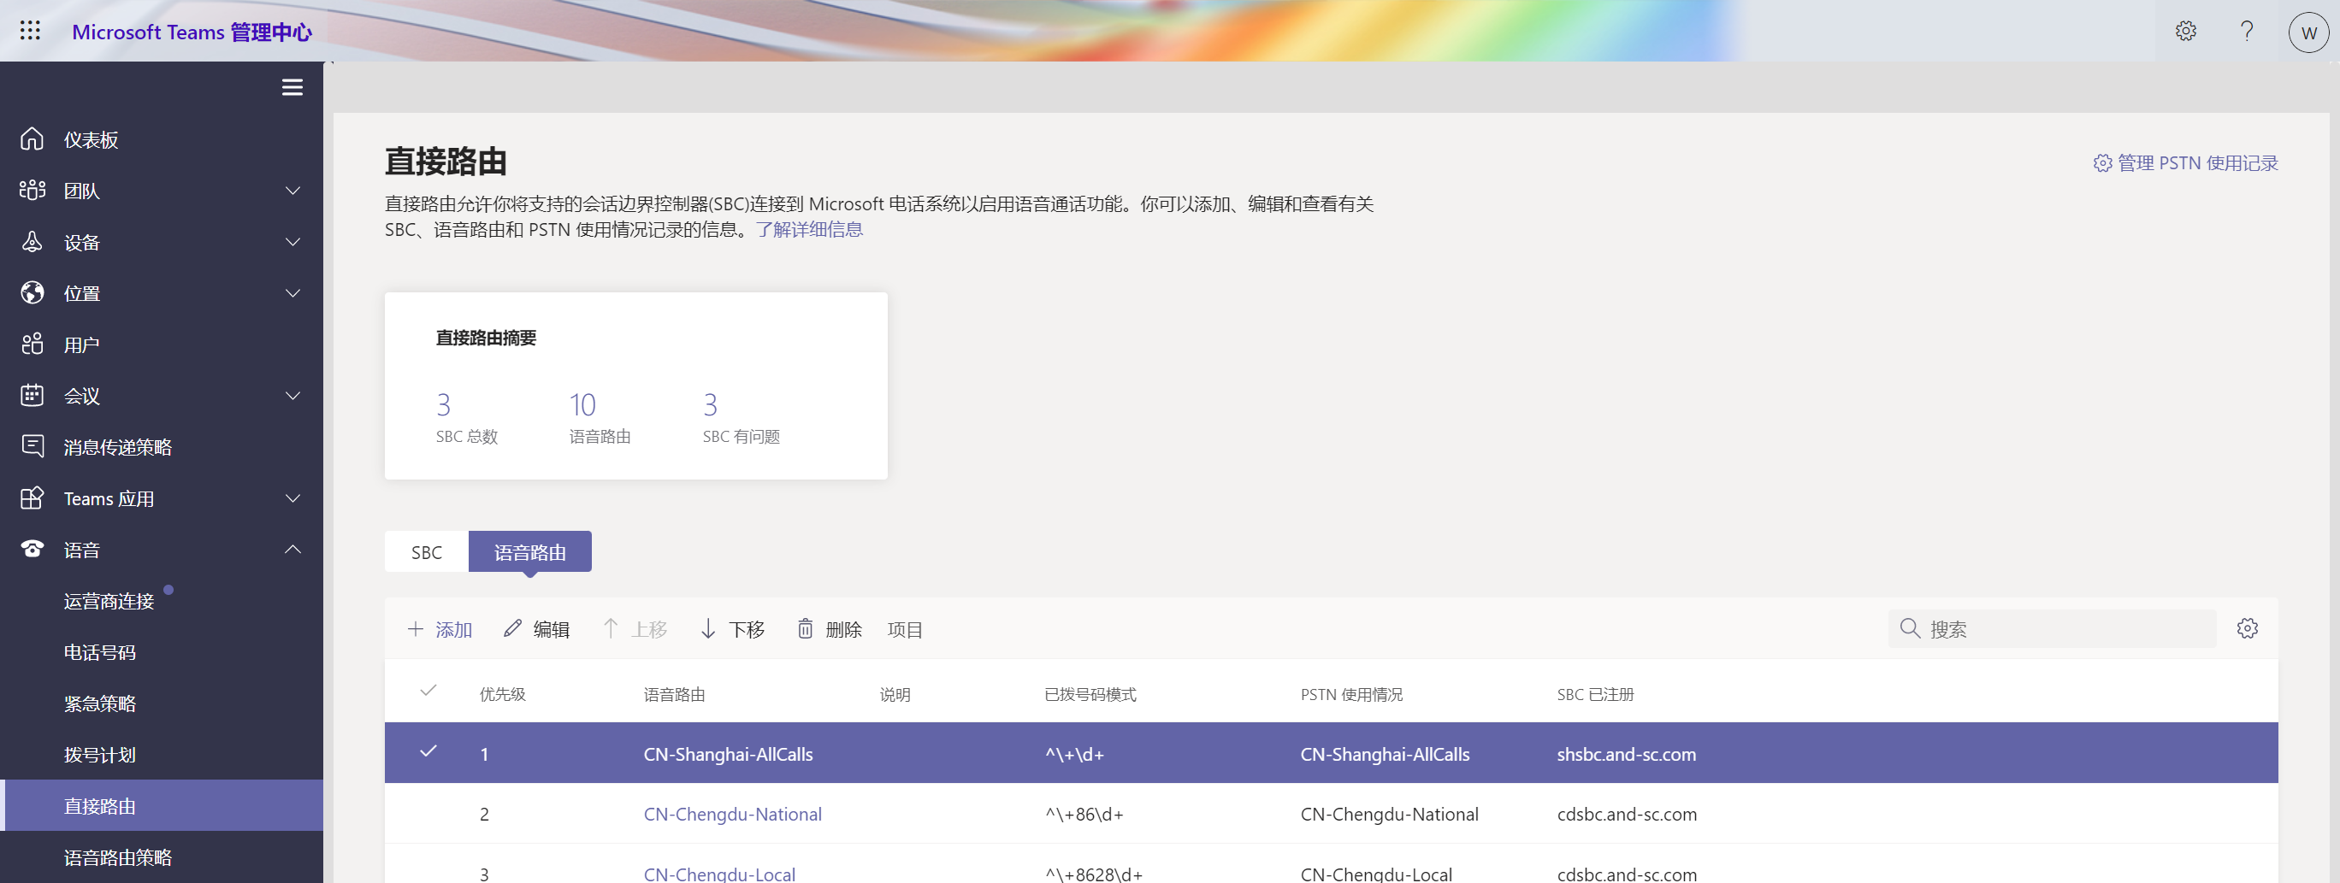Click the 说明 column header

[895, 694]
